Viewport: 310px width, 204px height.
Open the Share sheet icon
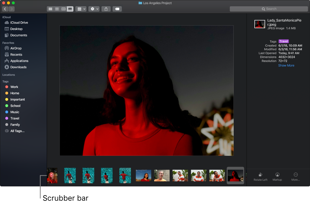pos(106,9)
